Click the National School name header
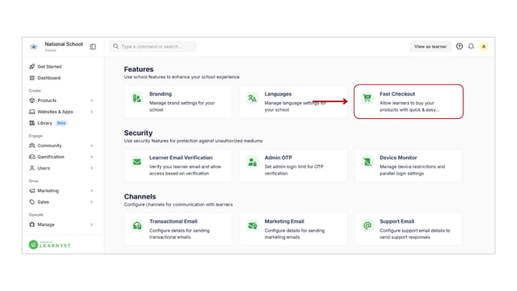Viewport: 517px width, 291px height. 63,44
